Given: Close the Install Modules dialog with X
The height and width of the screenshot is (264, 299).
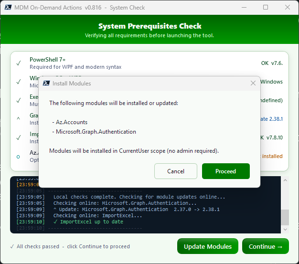Looking at the screenshot, I should pos(253,83).
